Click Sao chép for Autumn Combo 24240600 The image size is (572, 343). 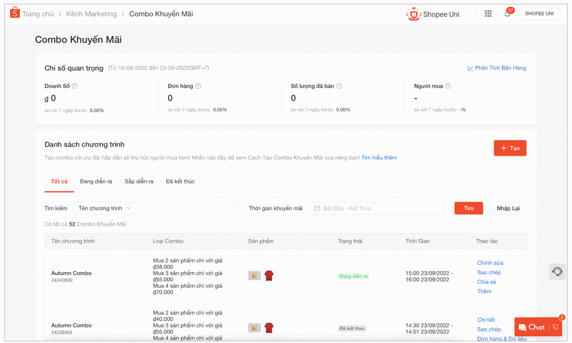click(489, 272)
